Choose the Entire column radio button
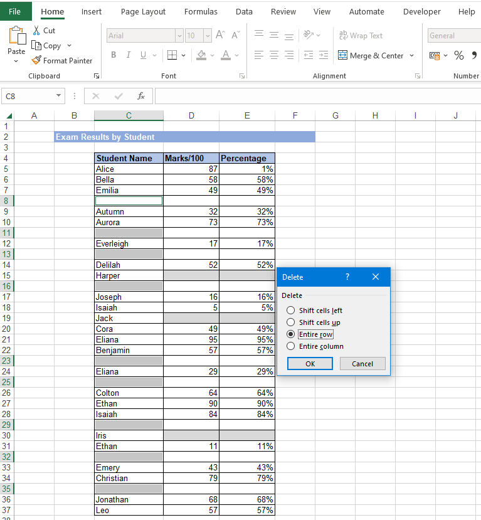Screen dimensions: 481x520 click(x=290, y=346)
